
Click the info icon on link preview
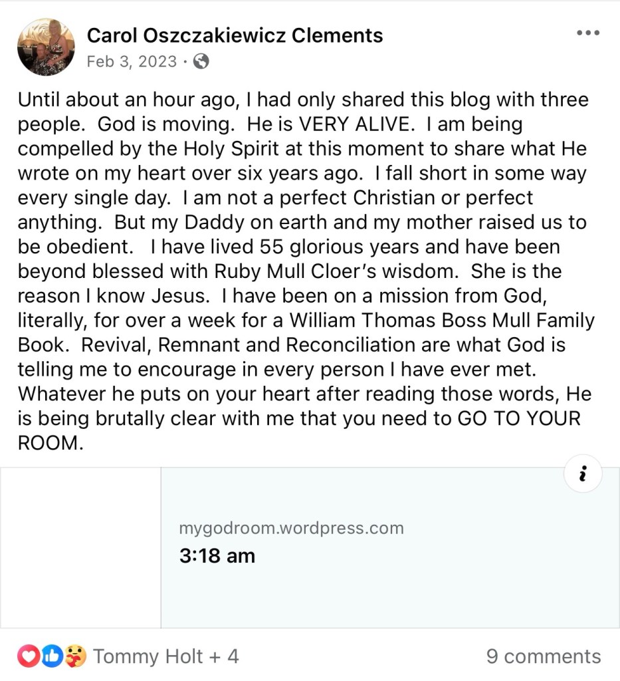(583, 474)
